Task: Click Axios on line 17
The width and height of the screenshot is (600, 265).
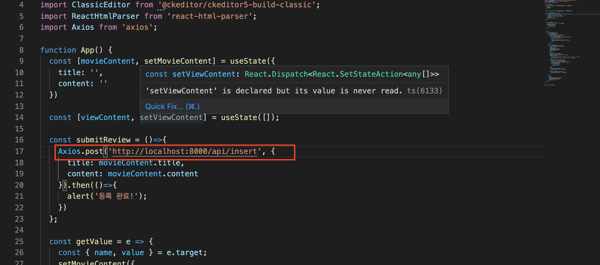Action: (x=69, y=151)
